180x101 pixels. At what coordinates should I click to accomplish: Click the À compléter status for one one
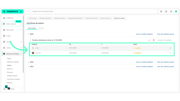[x=137, y=53]
